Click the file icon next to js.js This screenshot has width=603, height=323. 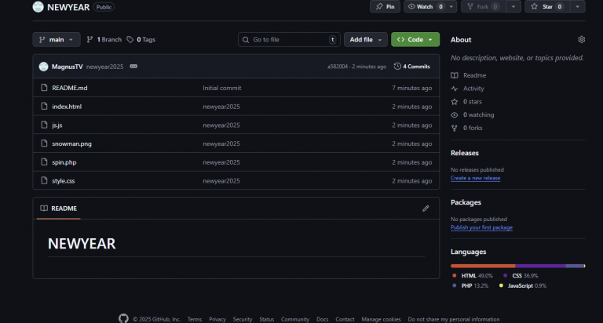(44, 125)
